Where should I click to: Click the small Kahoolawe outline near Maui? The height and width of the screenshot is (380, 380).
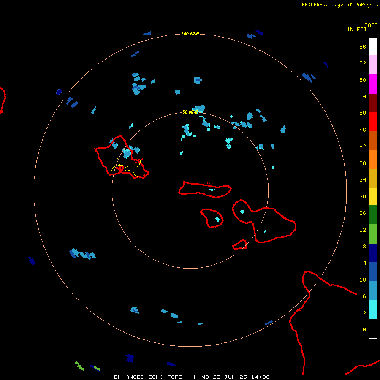coord(240,245)
